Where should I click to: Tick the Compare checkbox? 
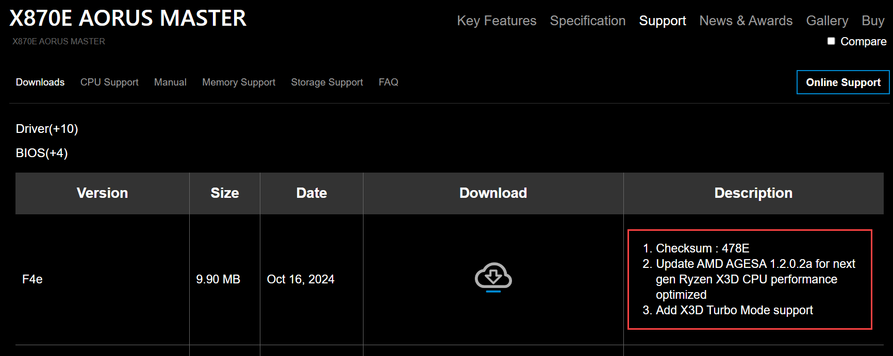click(x=831, y=41)
